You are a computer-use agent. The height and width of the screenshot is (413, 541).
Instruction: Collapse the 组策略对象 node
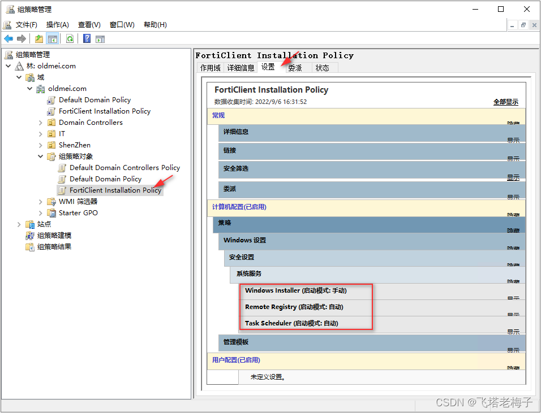pyautogui.click(x=40, y=156)
